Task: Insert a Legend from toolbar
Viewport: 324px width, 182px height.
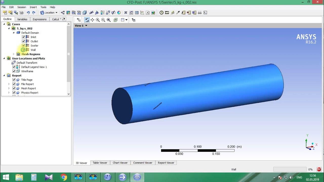Action: point(103,13)
